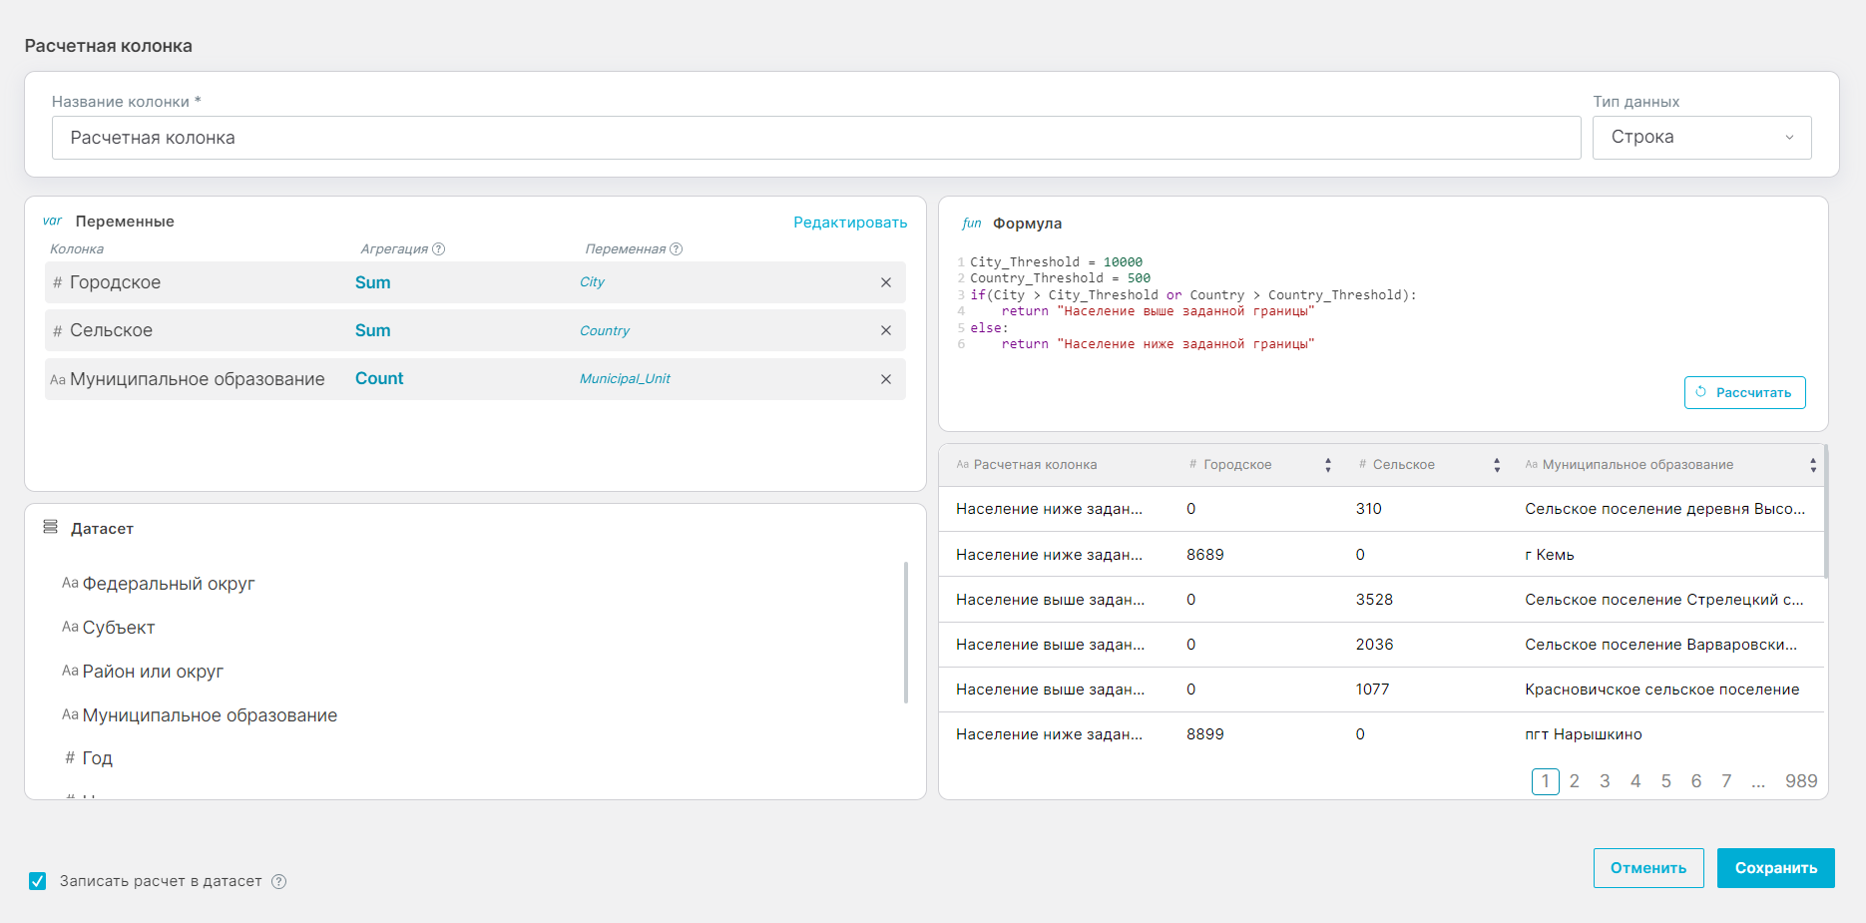Open the Тип данных dropdown
1866x923 pixels.
pyautogui.click(x=1700, y=138)
